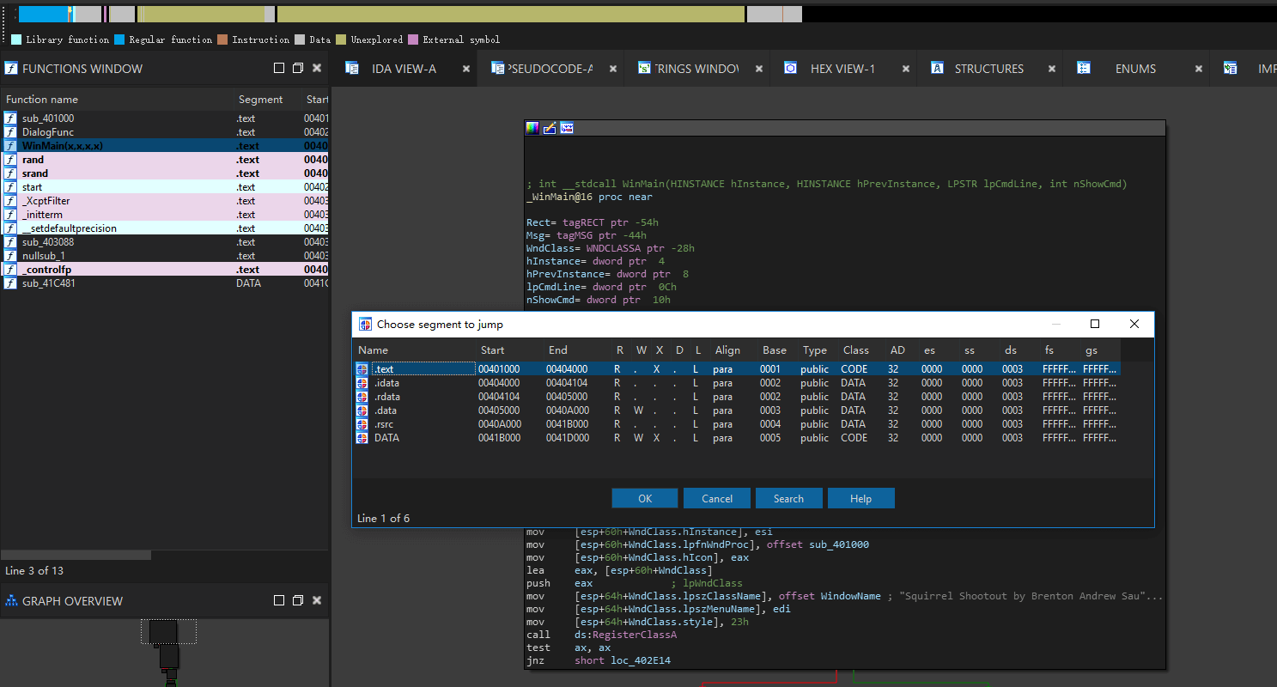The width and height of the screenshot is (1277, 687).
Task: Click the graph node color picker icon
Action: tap(532, 128)
